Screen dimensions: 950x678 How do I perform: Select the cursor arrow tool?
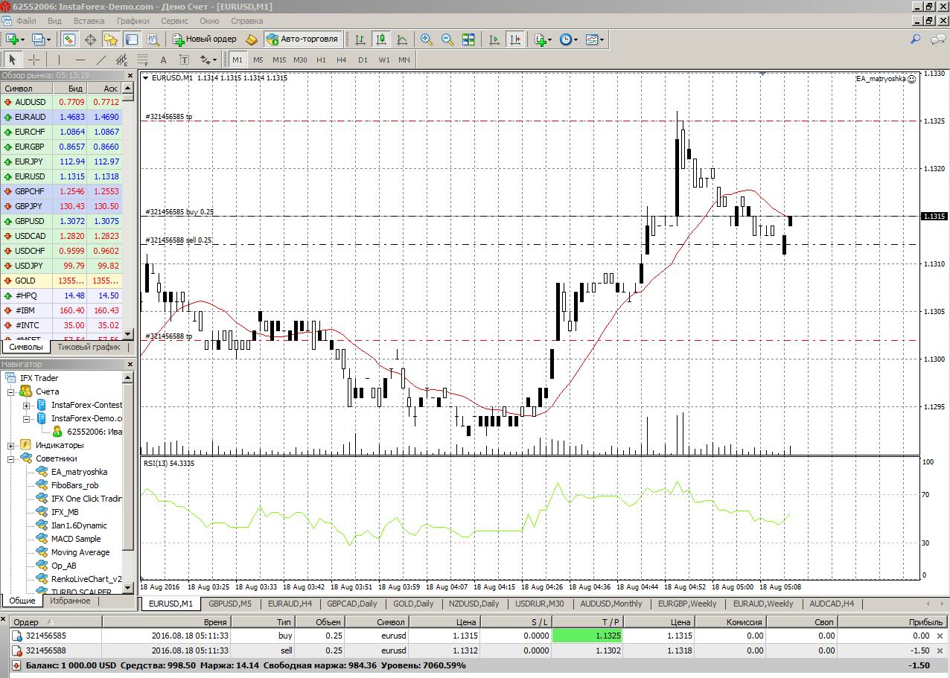13,60
